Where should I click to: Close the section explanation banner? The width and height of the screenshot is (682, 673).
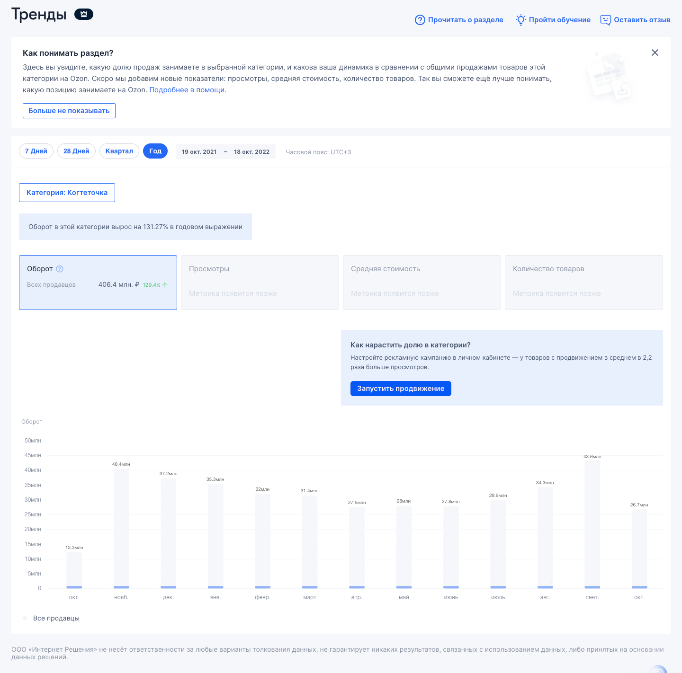click(655, 53)
